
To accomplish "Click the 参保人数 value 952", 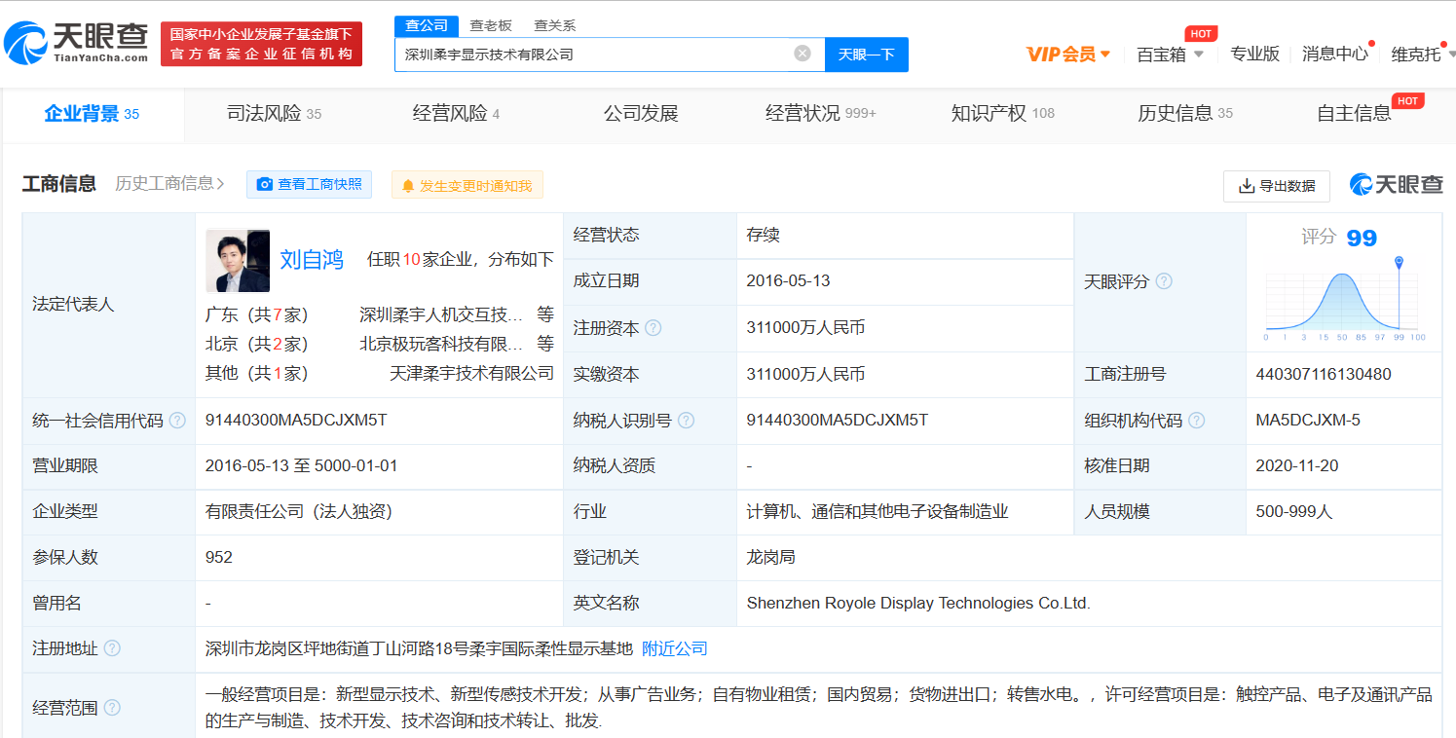I will pyautogui.click(x=219, y=558).
